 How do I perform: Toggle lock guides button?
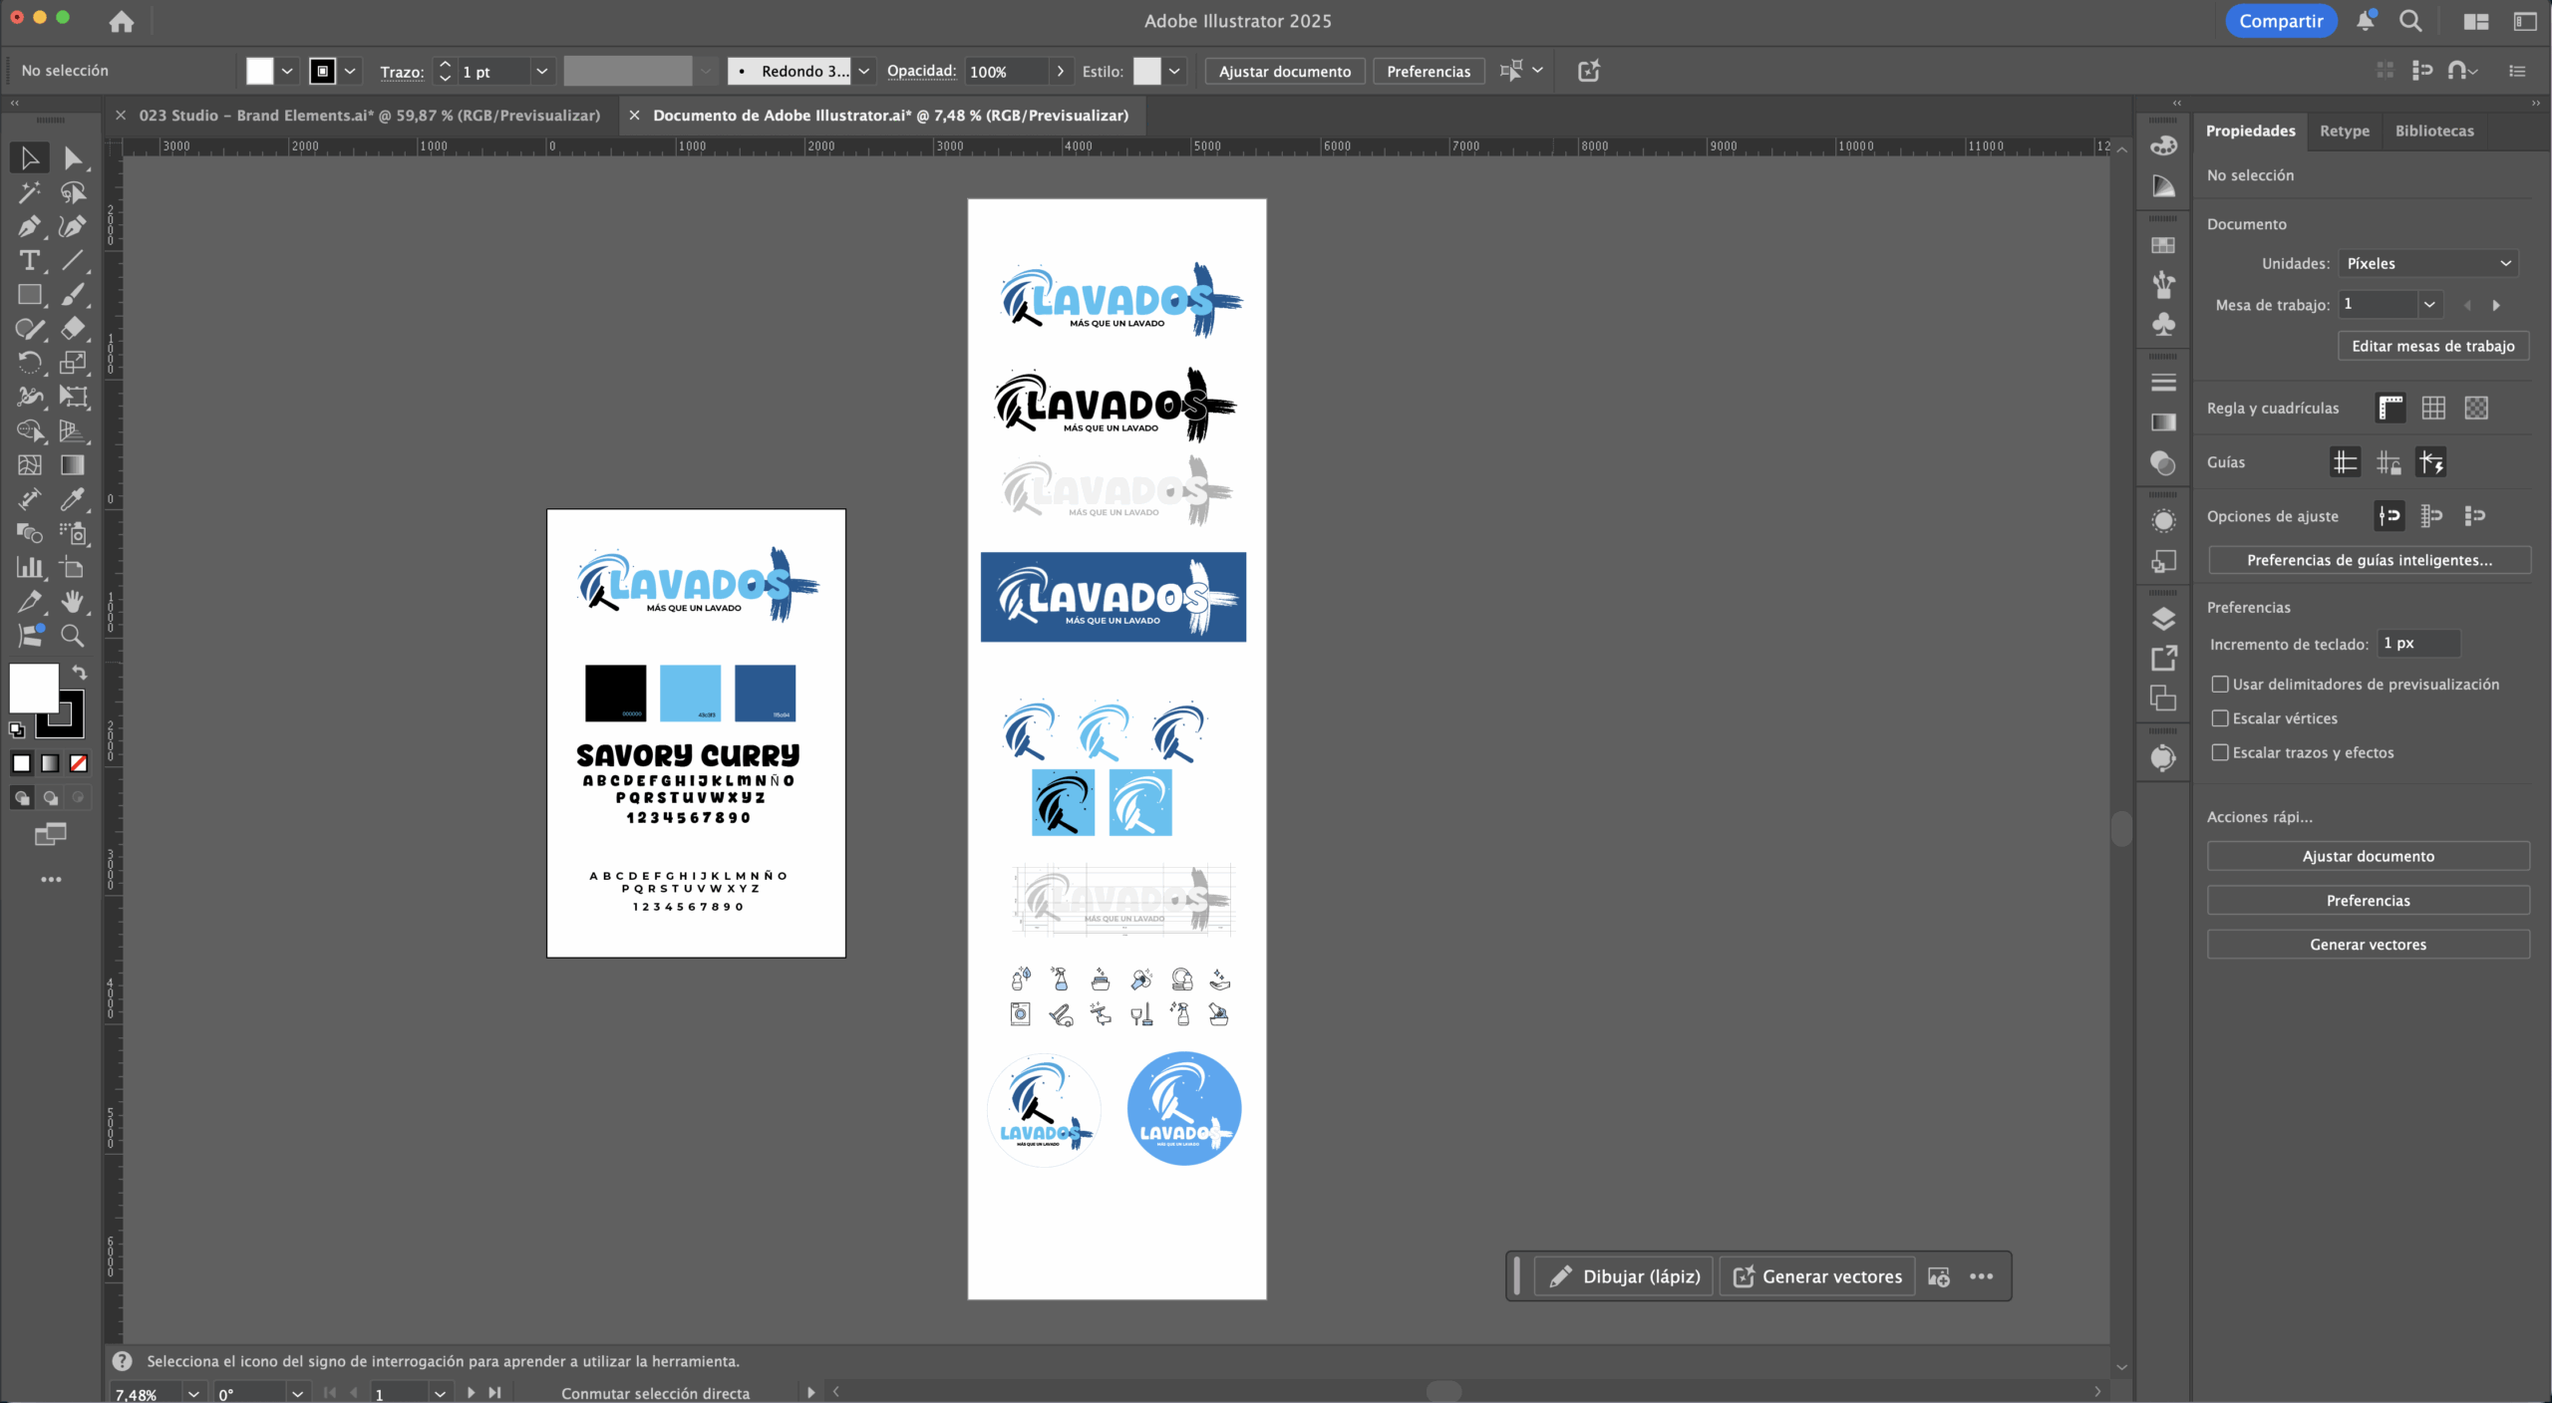coord(2389,462)
